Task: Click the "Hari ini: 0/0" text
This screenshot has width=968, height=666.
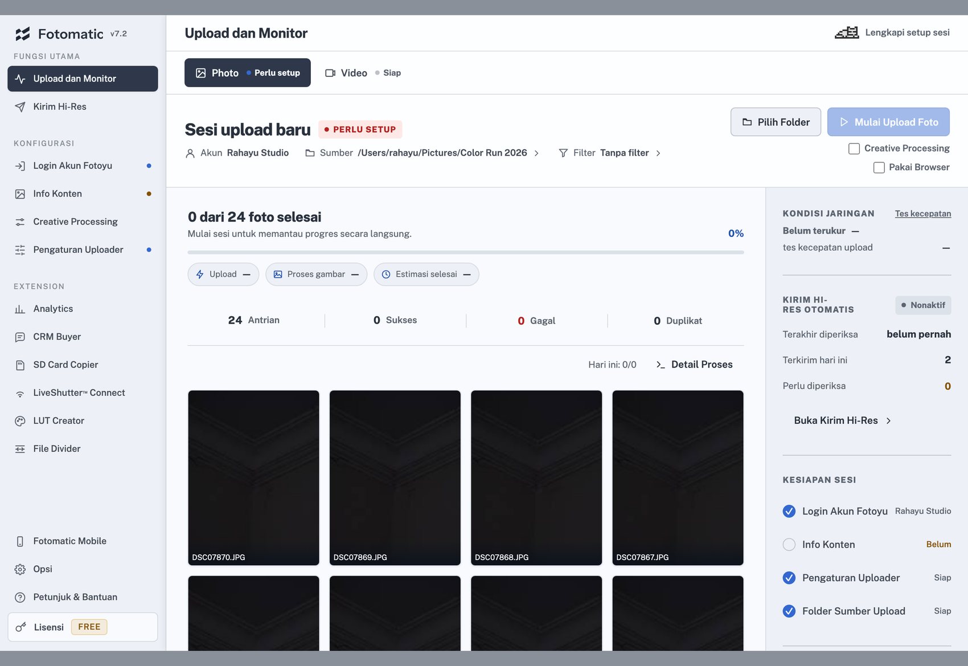Action: click(612, 365)
